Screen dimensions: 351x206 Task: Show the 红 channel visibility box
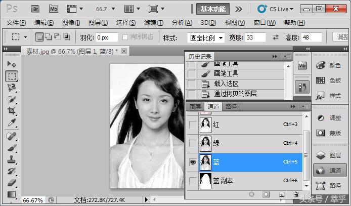click(x=193, y=125)
